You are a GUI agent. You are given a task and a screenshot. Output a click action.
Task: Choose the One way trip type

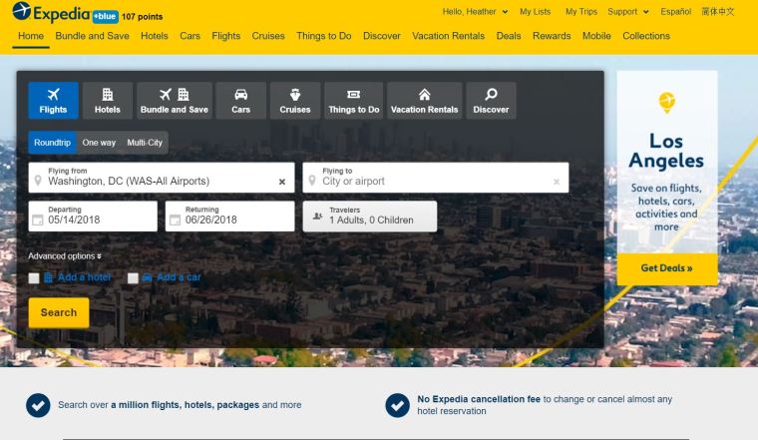pos(99,143)
